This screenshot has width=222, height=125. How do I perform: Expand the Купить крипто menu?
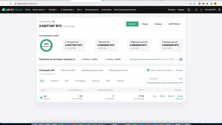coord(39,10)
